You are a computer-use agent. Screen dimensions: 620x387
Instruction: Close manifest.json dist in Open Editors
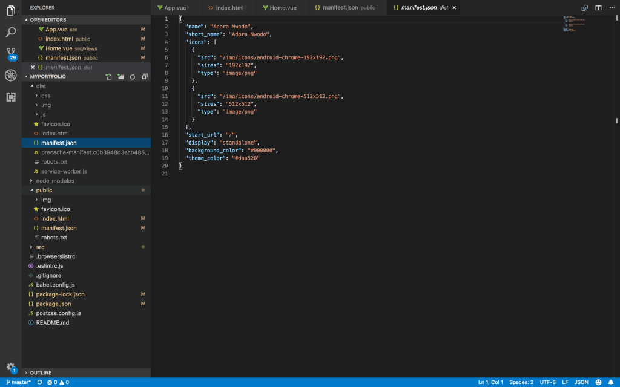[33, 67]
